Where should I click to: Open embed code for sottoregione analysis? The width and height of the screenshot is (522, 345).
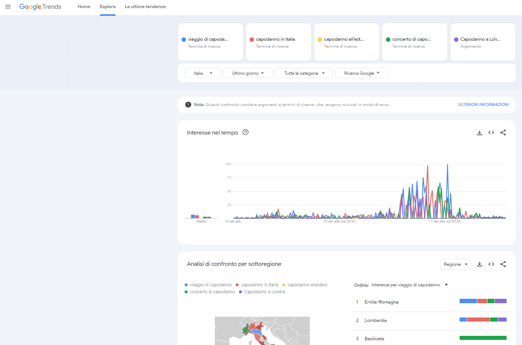[x=491, y=264]
